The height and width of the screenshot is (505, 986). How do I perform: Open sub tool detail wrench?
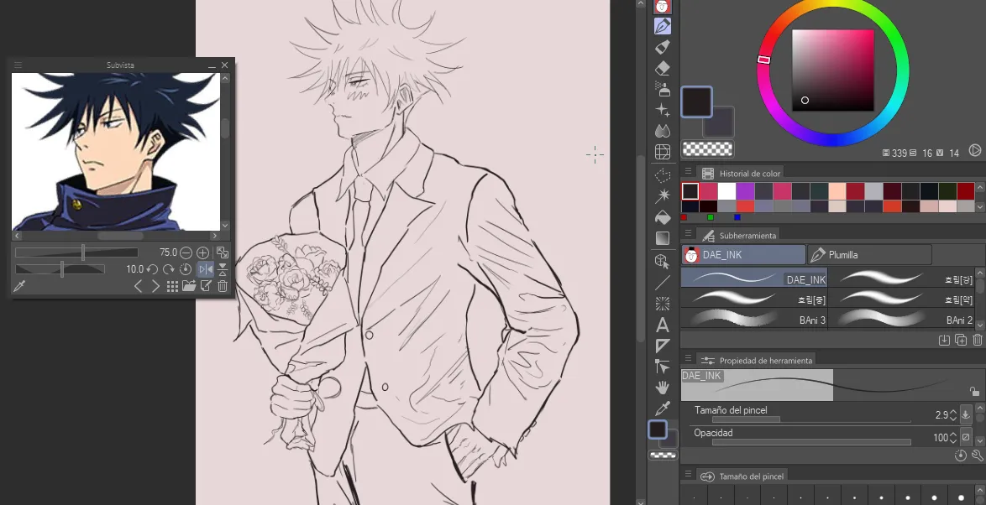click(978, 456)
